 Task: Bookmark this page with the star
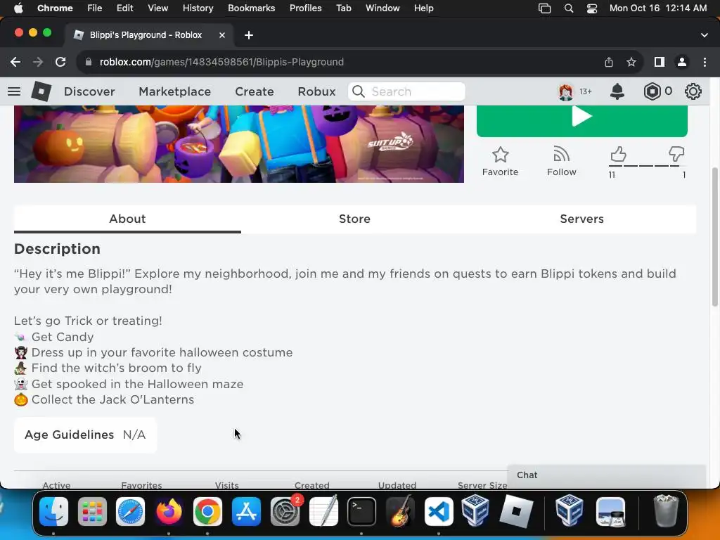(x=631, y=62)
